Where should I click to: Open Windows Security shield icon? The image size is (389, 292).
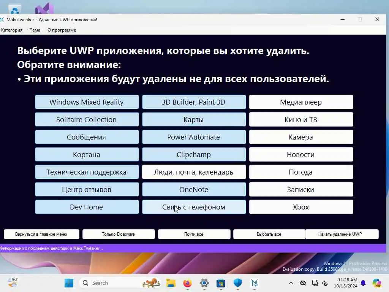click(238, 283)
